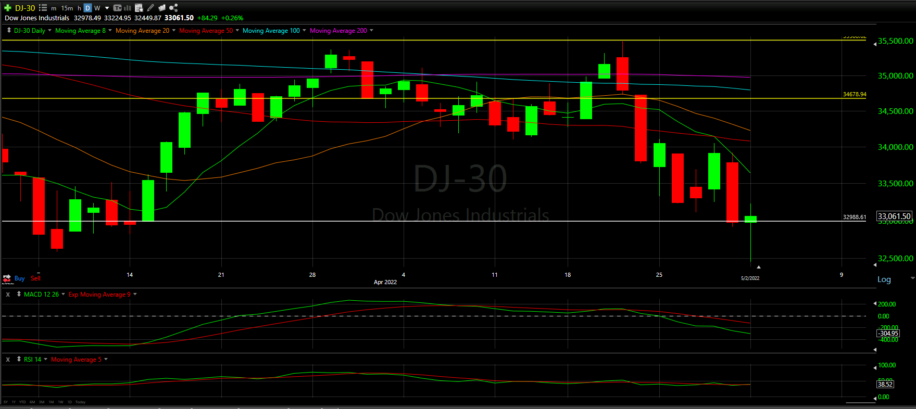The image size is (916, 409).
Task: Select the Weekly (W) interval
Action: pyautogui.click(x=97, y=8)
